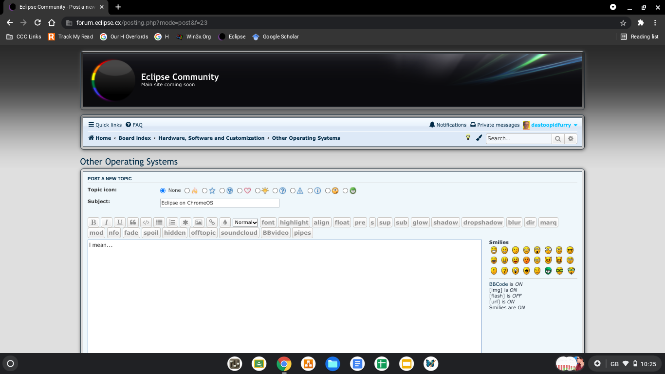Click the paintbrush style icon near search
The image size is (665, 374).
point(479,138)
